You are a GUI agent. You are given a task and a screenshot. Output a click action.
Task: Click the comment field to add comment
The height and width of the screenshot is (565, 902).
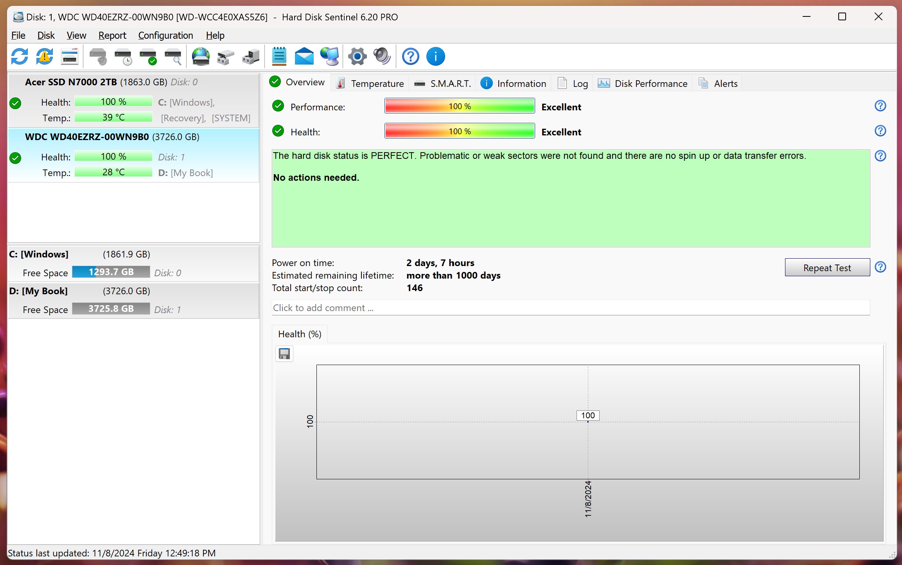571,308
